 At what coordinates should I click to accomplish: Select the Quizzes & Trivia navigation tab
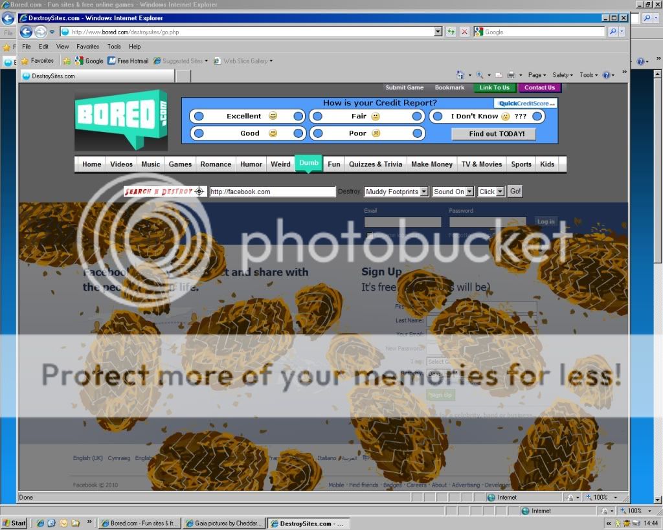(376, 164)
